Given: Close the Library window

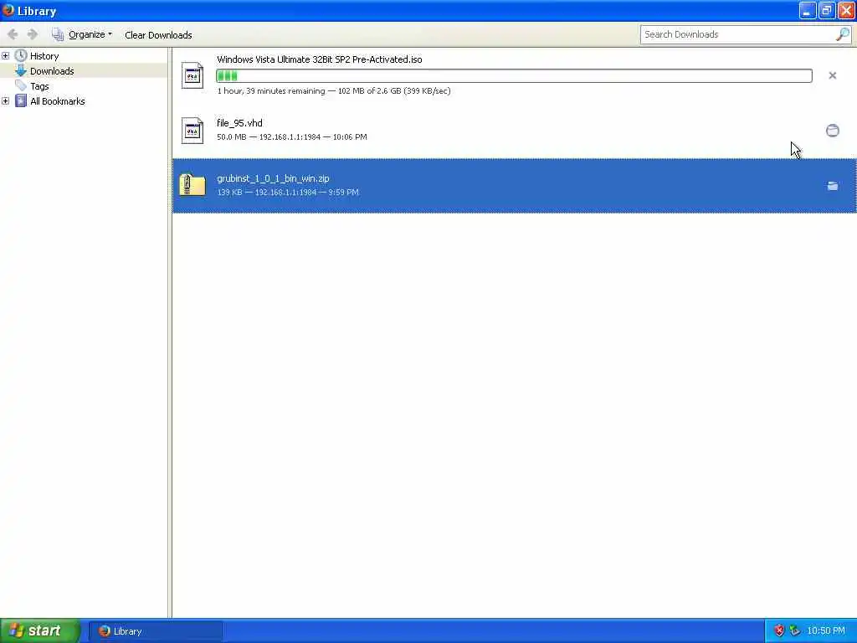Looking at the screenshot, I should click(846, 10).
